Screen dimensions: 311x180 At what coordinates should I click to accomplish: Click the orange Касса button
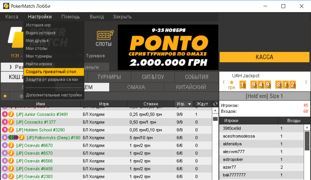tap(264, 57)
